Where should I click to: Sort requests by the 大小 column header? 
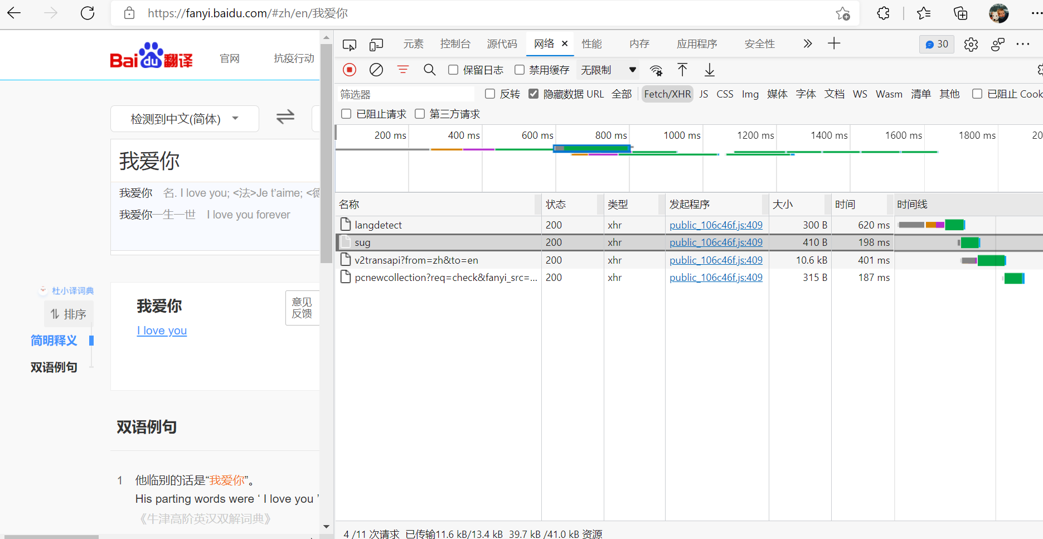tap(799, 205)
